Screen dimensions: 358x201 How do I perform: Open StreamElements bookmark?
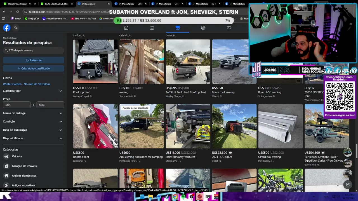coord(55,19)
